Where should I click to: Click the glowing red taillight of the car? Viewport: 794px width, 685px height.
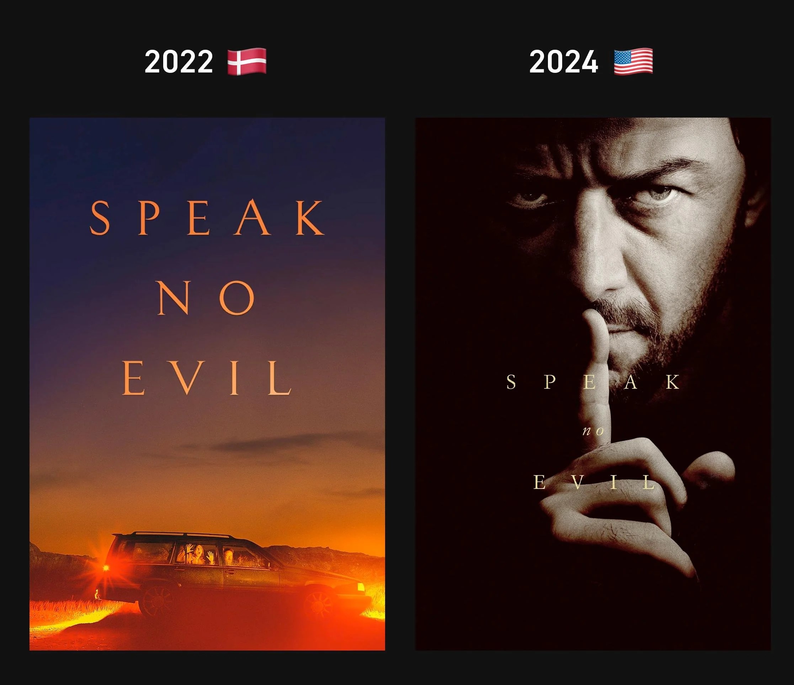[x=105, y=567]
